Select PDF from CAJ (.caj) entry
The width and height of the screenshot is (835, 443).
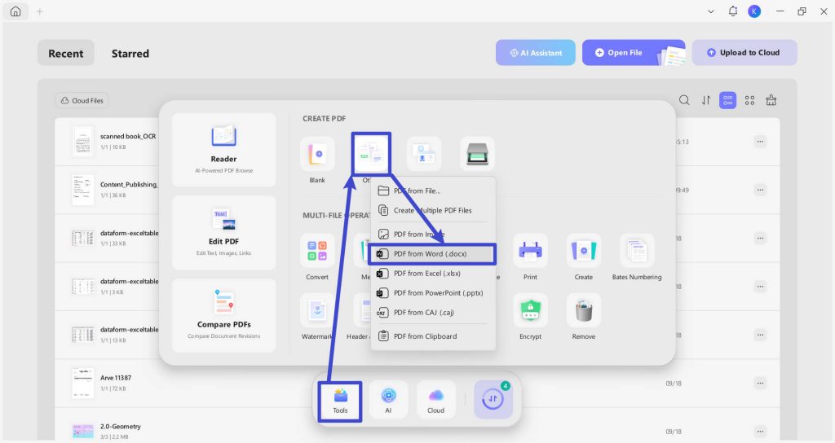(433, 313)
